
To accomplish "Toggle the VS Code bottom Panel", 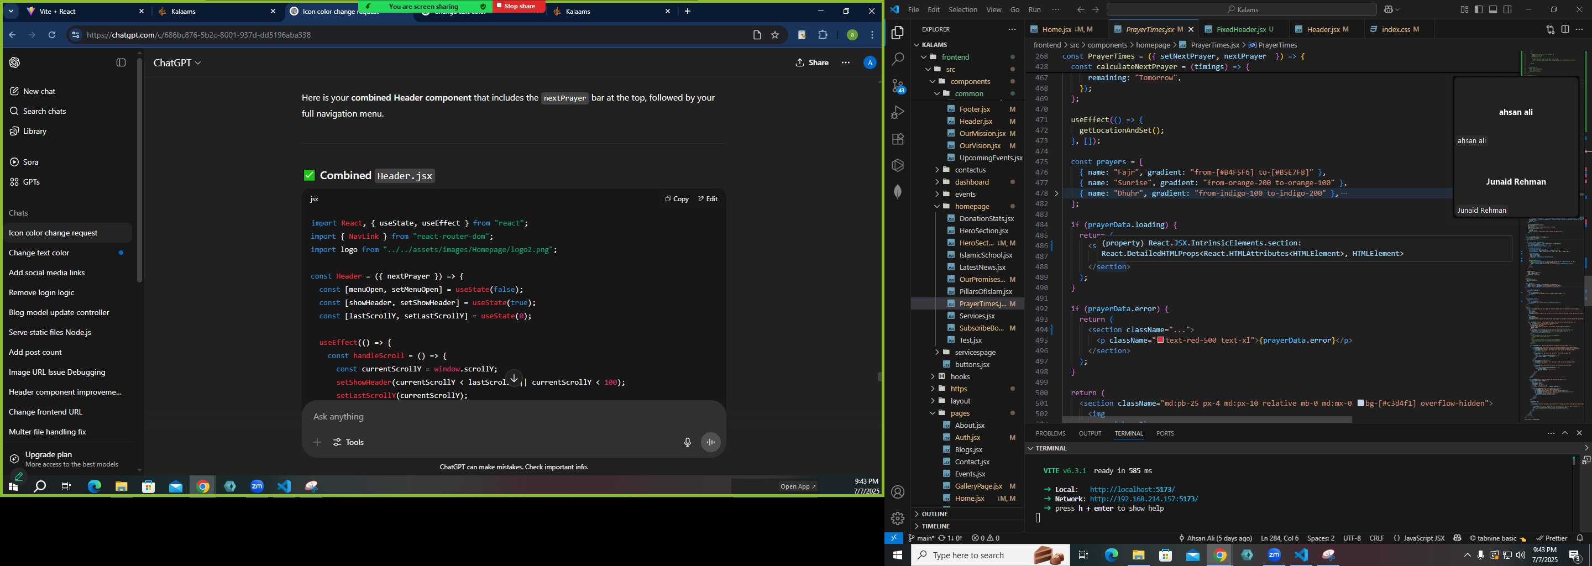I will pos(1493,10).
